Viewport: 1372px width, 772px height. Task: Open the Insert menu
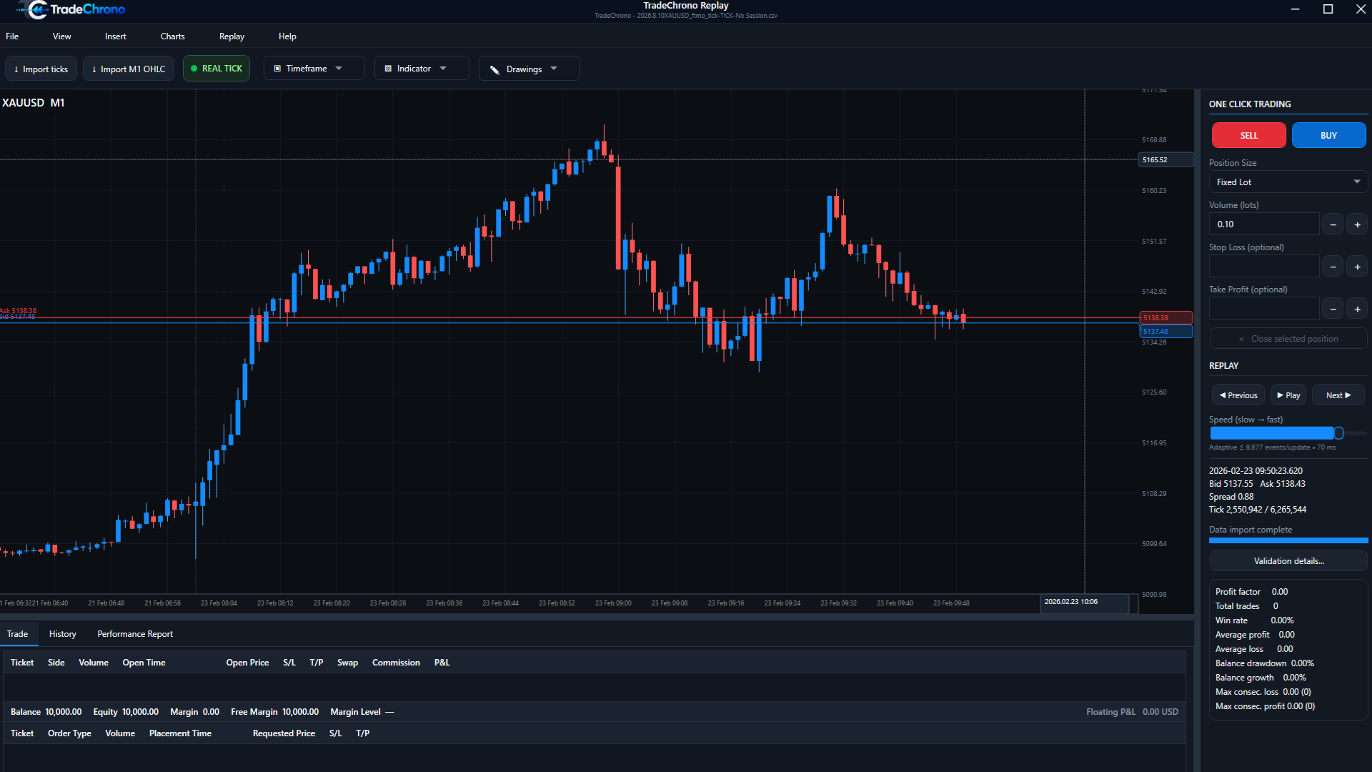pos(116,36)
